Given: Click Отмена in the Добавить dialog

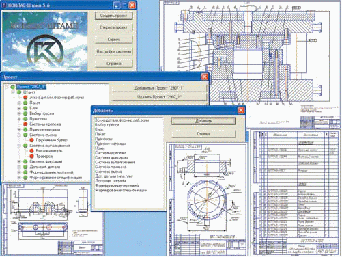Looking at the screenshot, I should coord(203,134).
